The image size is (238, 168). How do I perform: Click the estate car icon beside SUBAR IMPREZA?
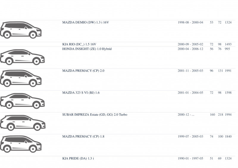[23, 123]
